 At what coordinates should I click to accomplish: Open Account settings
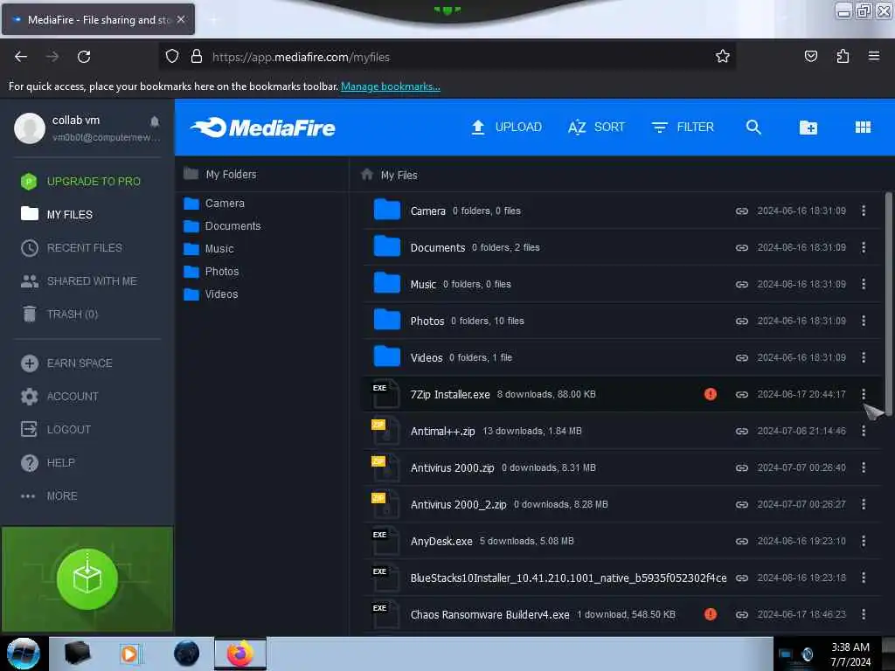click(59, 396)
